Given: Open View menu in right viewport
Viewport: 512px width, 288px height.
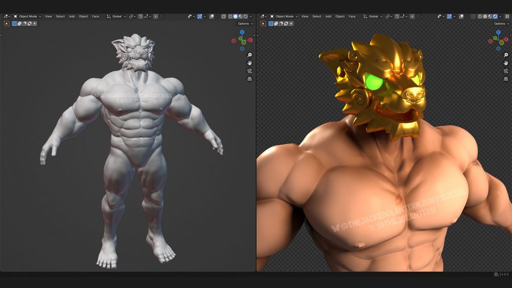Looking at the screenshot, I should pos(305,16).
